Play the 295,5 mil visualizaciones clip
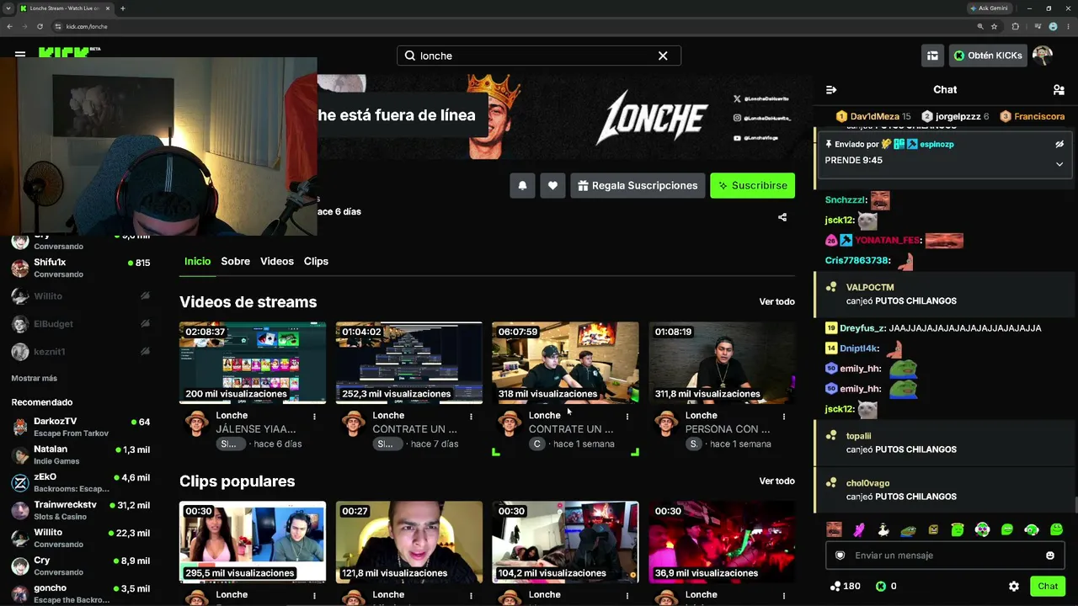 (x=253, y=542)
